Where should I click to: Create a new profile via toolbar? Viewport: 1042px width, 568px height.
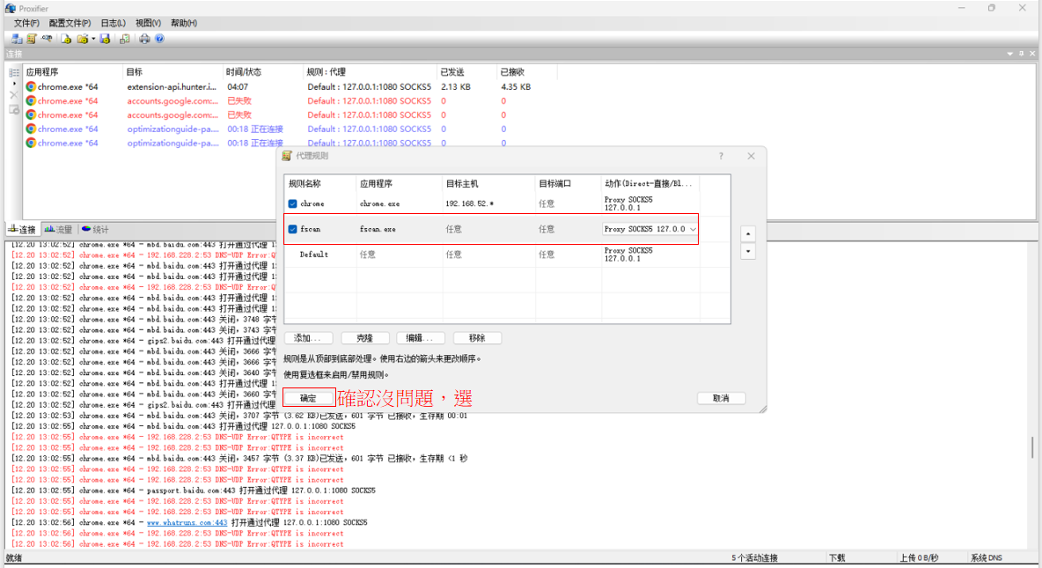[x=66, y=40]
